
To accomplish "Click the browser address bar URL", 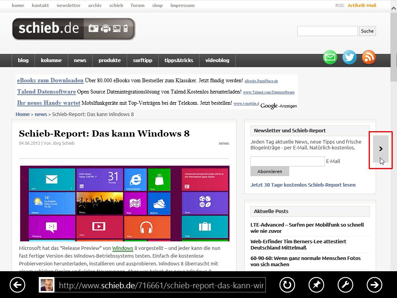I will [161, 285].
